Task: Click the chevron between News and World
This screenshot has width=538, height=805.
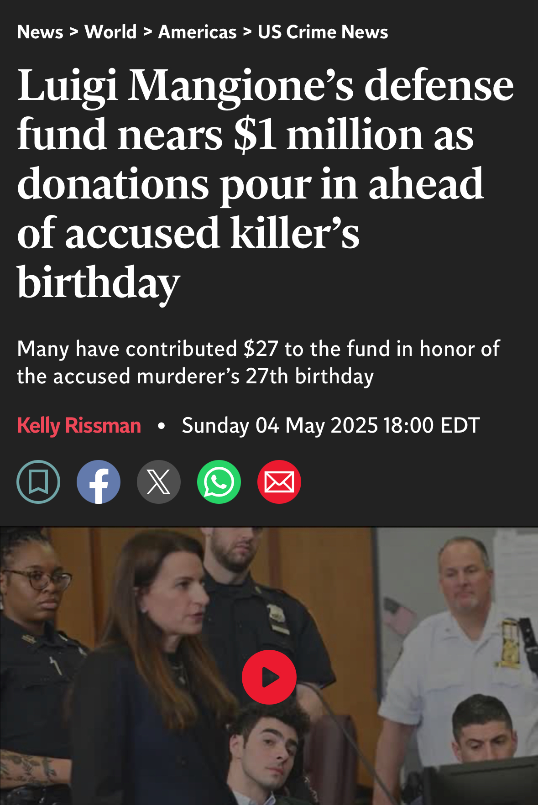Action: pyautogui.click(x=74, y=32)
